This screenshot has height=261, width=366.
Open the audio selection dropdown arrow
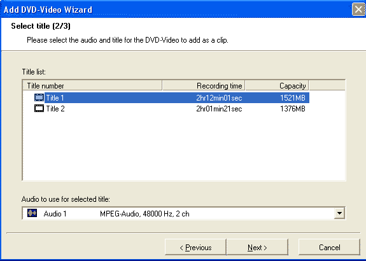[x=339, y=213]
